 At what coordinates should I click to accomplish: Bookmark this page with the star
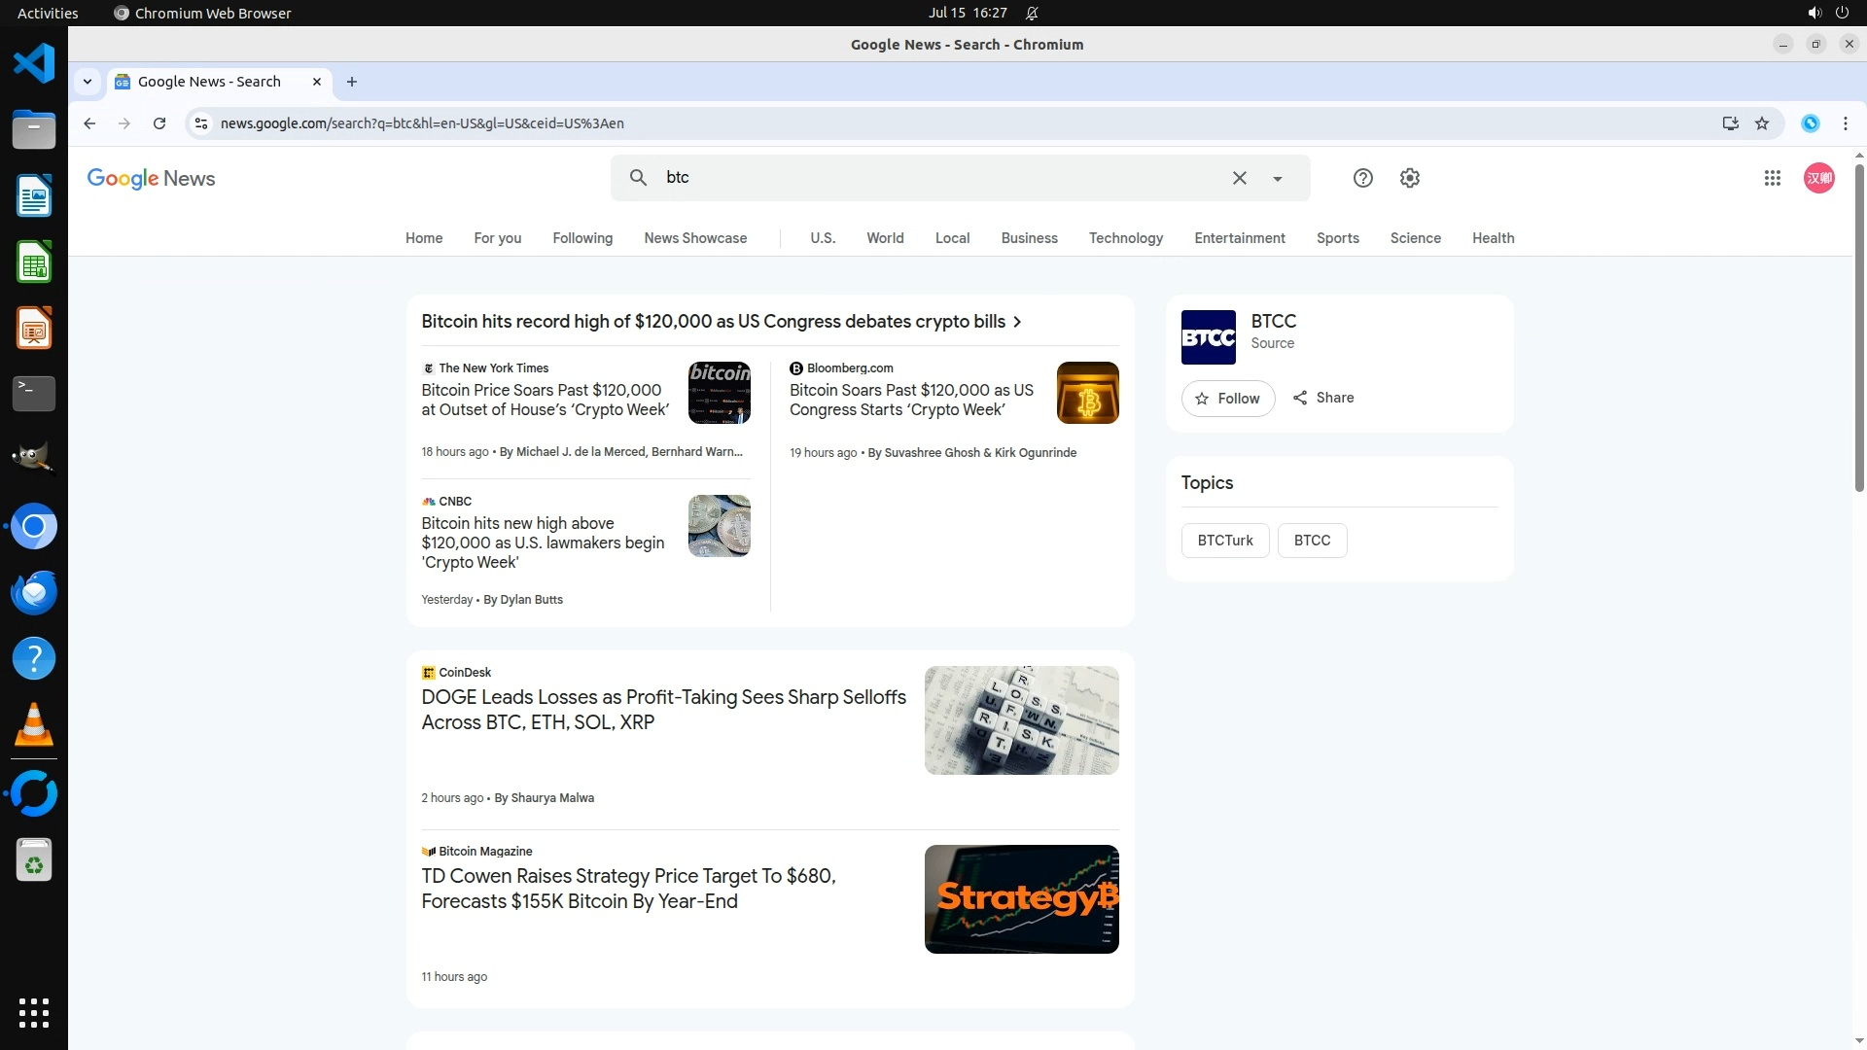1761,123
